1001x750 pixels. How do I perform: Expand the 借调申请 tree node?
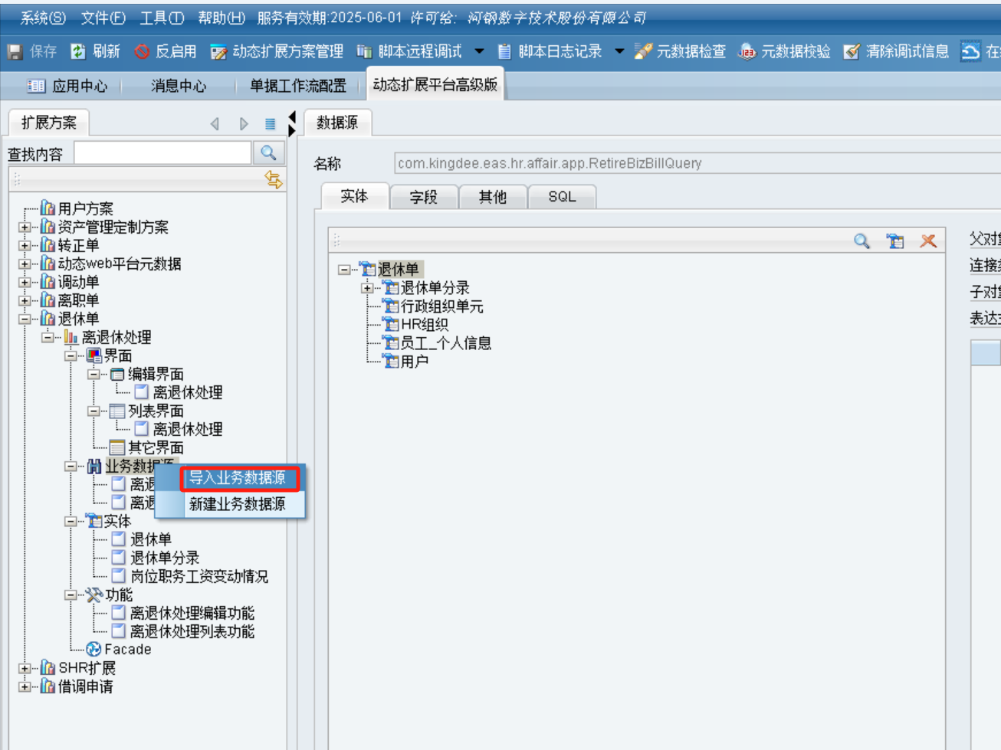pyautogui.click(x=25, y=687)
